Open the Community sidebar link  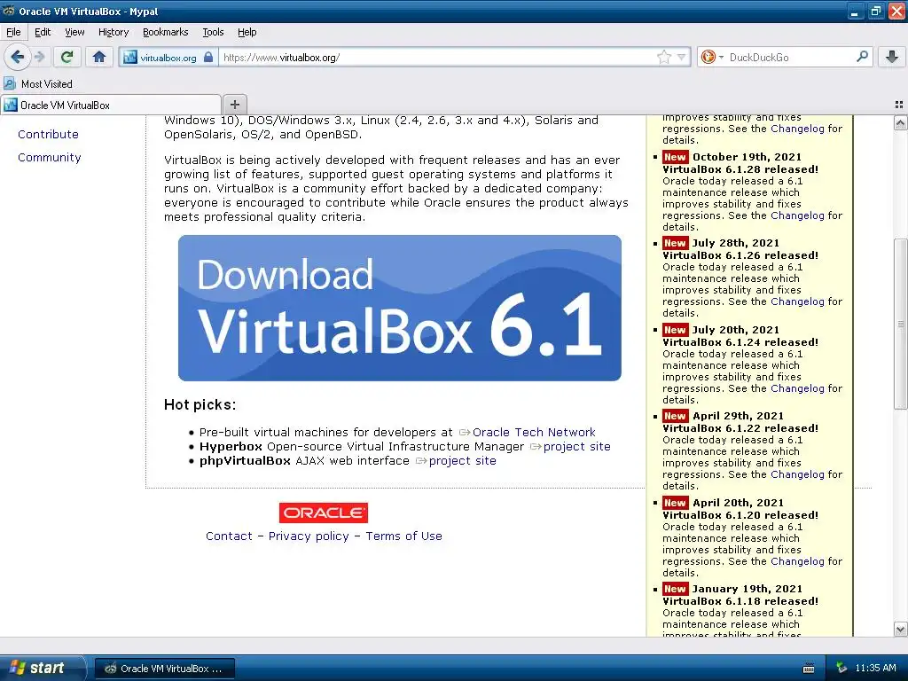click(50, 158)
